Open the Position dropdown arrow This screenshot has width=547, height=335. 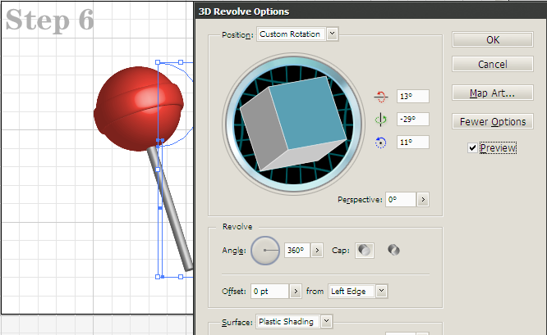click(333, 34)
